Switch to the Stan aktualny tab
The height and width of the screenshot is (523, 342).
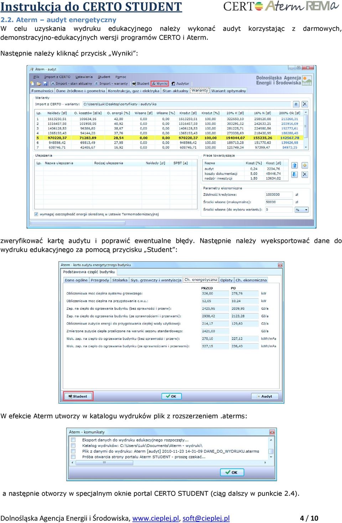(x=175, y=91)
